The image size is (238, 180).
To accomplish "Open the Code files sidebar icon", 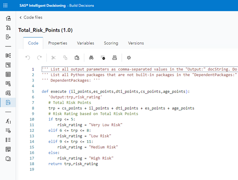I will 8,102.
